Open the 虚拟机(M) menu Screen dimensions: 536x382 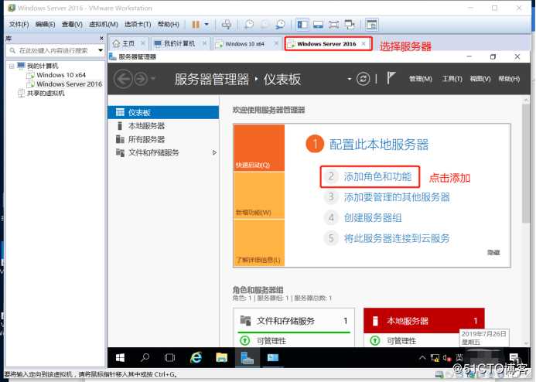(104, 24)
